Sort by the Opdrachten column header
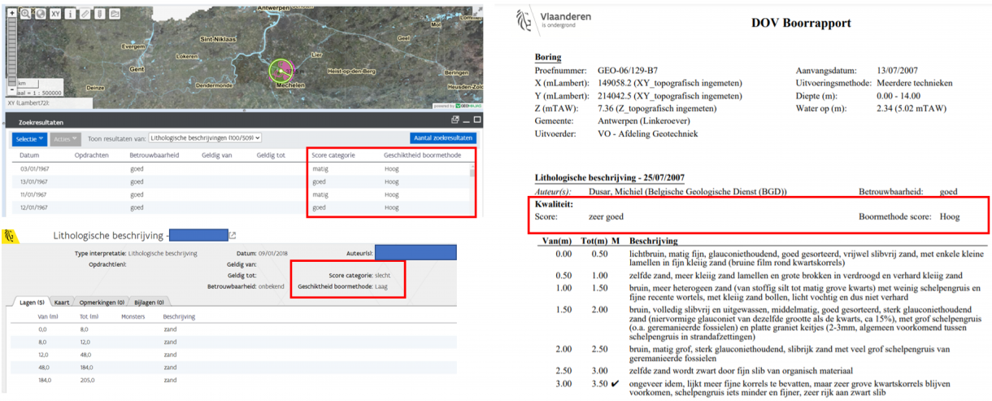The width and height of the screenshot is (992, 401). pos(92,155)
